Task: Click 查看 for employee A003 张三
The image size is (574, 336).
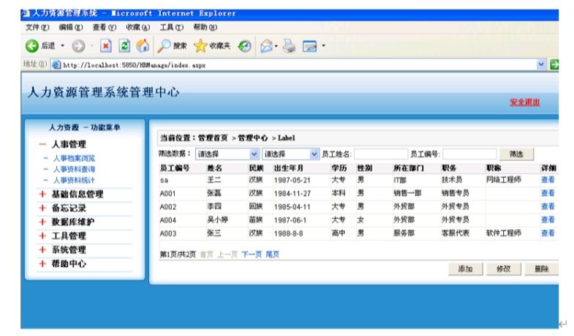Action: [x=548, y=233]
